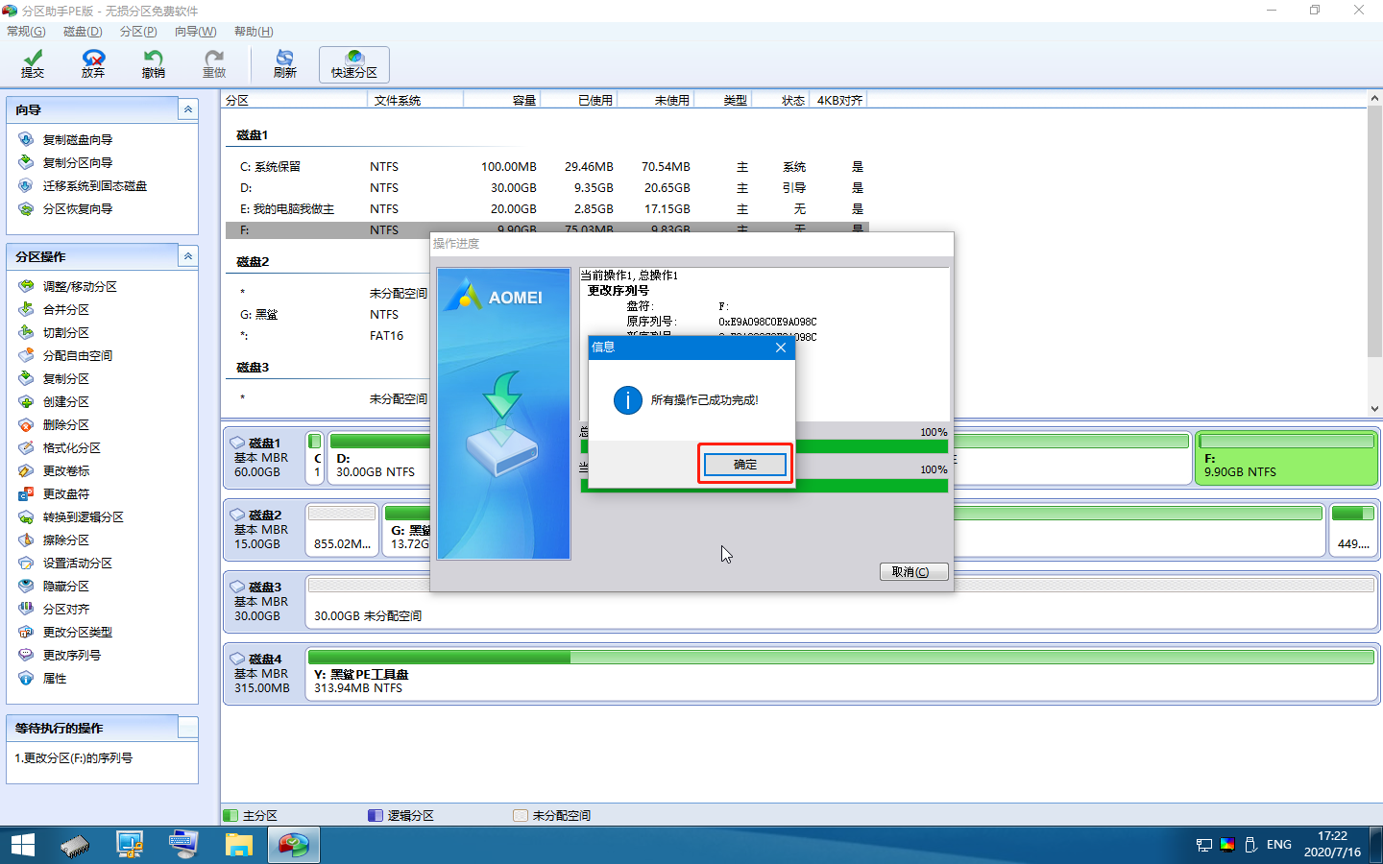Click partition list scrollbar up arrow

click(1374, 99)
